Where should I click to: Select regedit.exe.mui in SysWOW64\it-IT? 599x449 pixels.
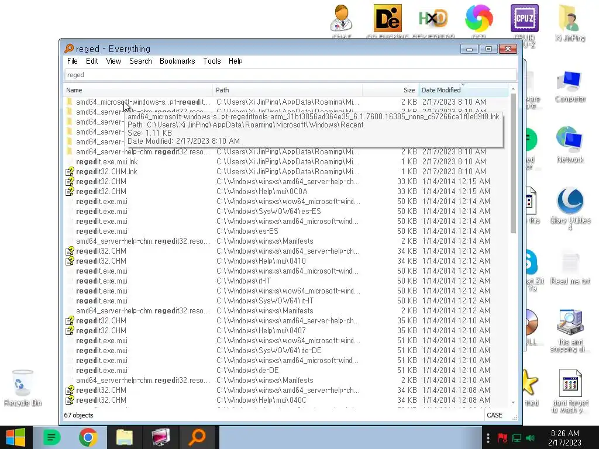[x=285, y=301]
